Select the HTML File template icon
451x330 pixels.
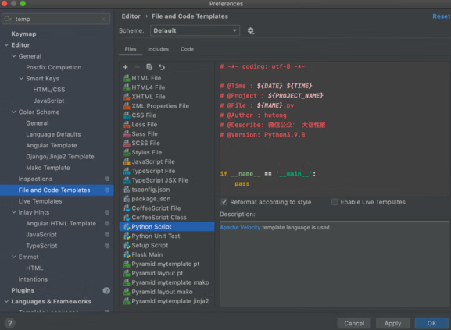(x=127, y=78)
